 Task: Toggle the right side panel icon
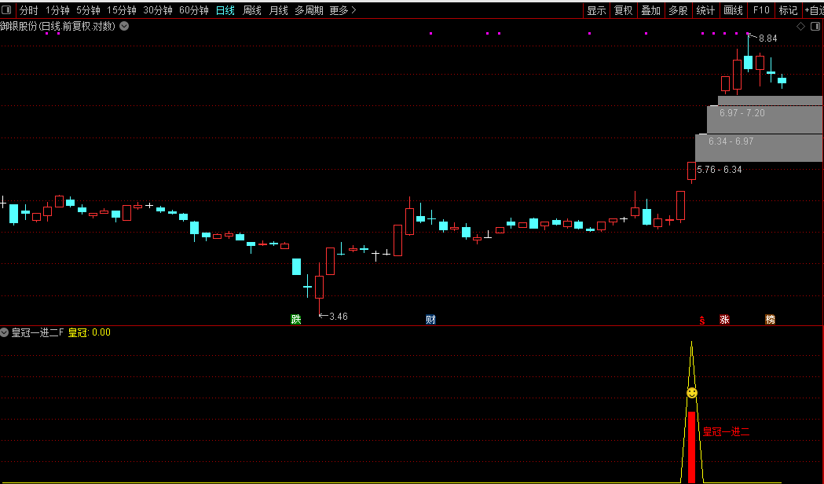815,26
